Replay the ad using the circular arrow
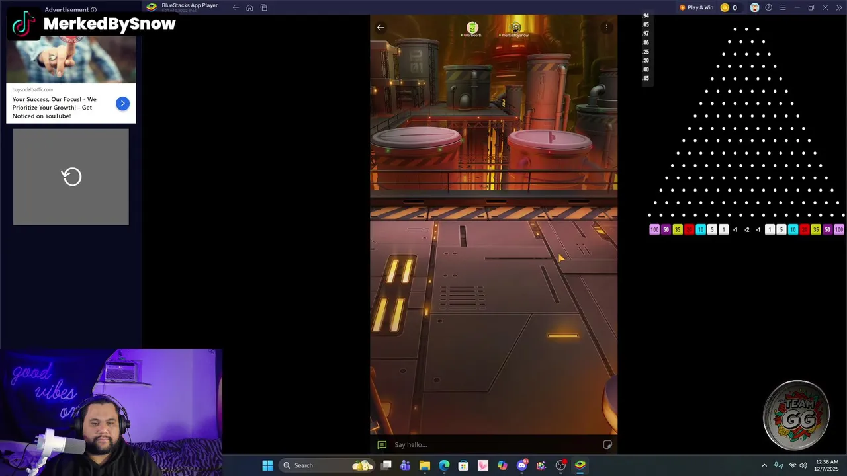The width and height of the screenshot is (847, 476). pos(71,177)
